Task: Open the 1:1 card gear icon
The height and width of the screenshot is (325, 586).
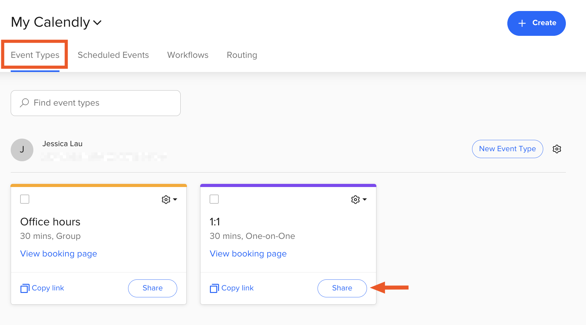Action: coord(355,199)
